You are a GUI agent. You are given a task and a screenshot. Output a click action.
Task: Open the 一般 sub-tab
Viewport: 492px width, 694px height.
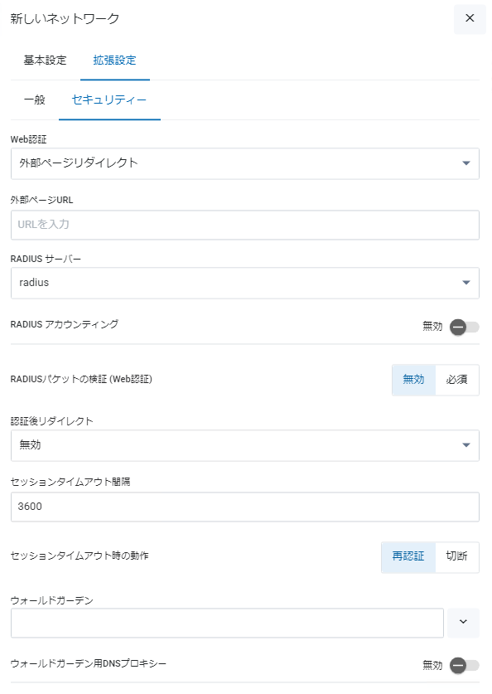(35, 100)
